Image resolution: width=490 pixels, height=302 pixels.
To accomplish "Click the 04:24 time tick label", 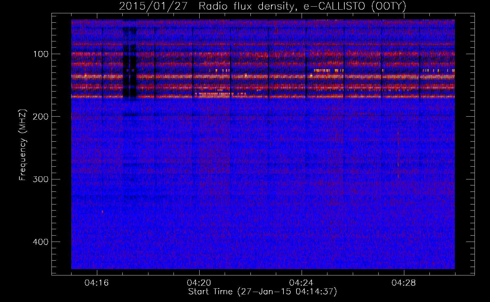I will [x=302, y=283].
